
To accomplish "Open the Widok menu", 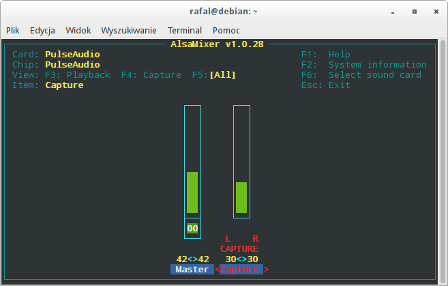I will pos(78,30).
